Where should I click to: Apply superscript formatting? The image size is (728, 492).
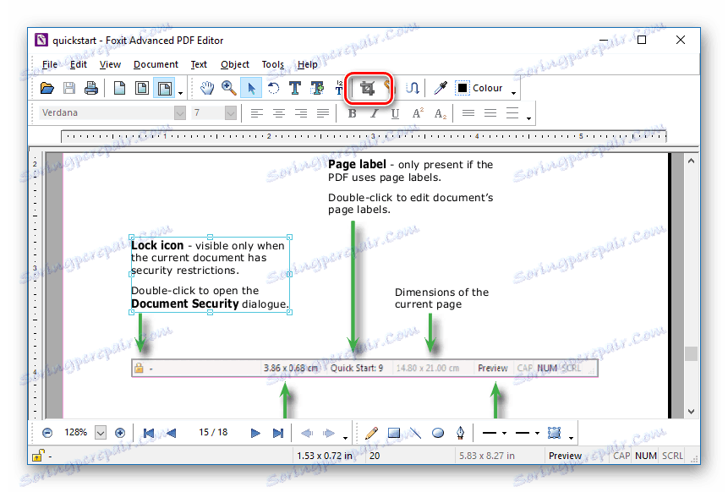pyautogui.click(x=418, y=112)
